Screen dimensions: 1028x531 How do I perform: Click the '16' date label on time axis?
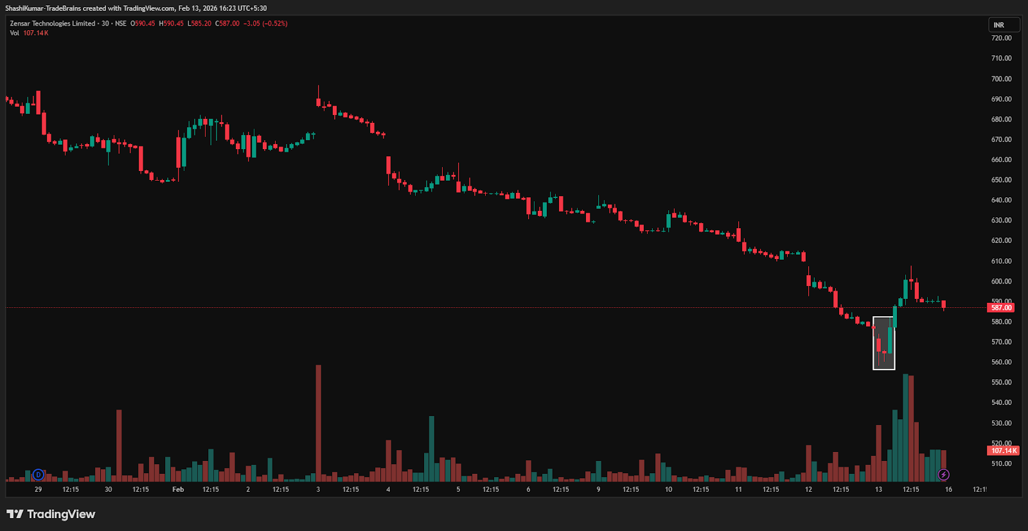pos(948,489)
